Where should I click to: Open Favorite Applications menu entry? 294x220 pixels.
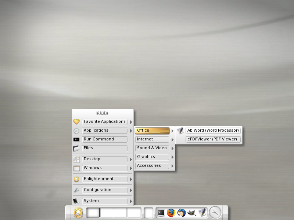click(105, 122)
